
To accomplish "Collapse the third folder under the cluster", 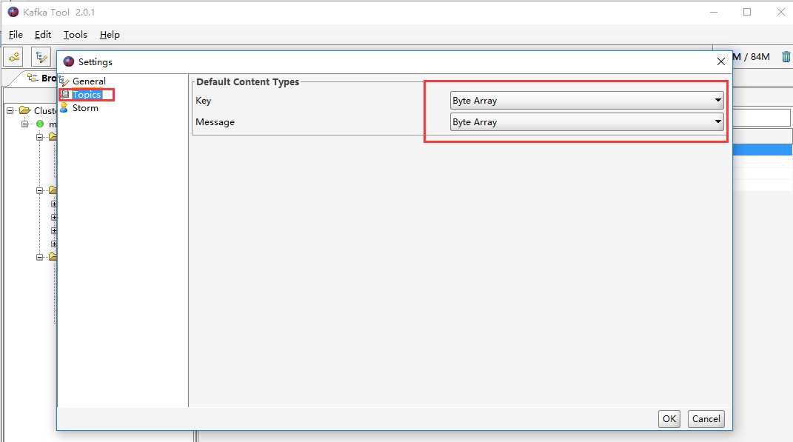I will [x=39, y=257].
